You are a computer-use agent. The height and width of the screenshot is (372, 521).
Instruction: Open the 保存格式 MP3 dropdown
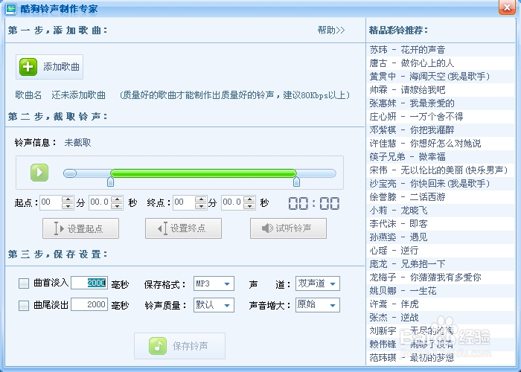click(x=214, y=283)
